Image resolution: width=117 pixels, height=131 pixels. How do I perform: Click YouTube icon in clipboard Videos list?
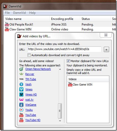click(x=70, y=84)
